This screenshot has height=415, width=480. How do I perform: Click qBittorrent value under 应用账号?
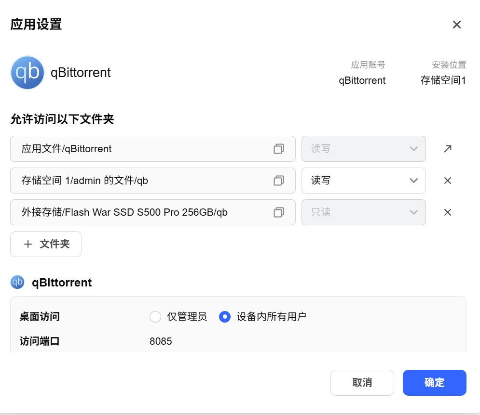[x=362, y=80]
